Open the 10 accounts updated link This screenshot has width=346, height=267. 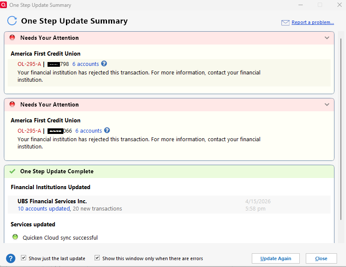click(x=44, y=208)
